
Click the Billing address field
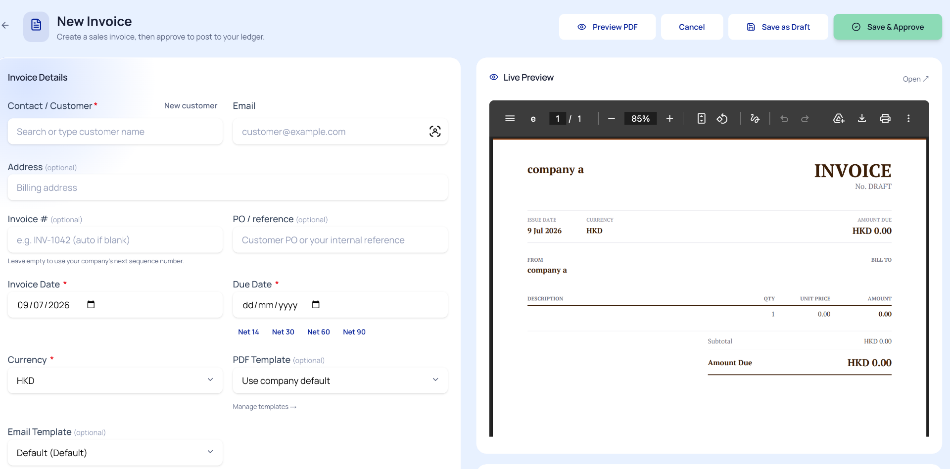click(228, 188)
